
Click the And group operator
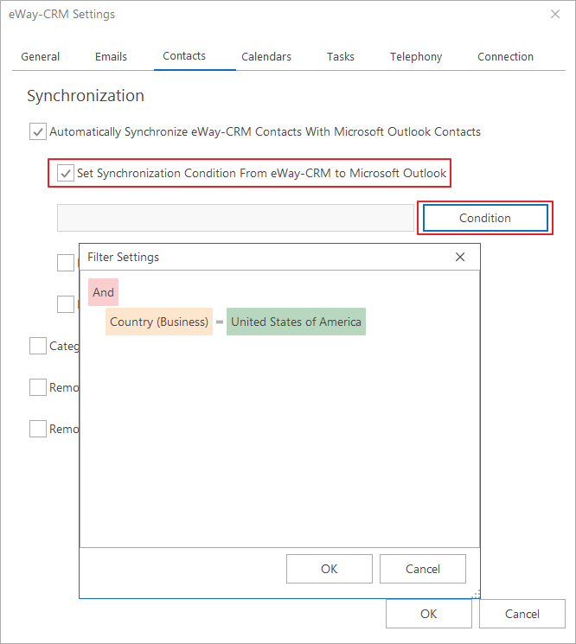click(103, 292)
